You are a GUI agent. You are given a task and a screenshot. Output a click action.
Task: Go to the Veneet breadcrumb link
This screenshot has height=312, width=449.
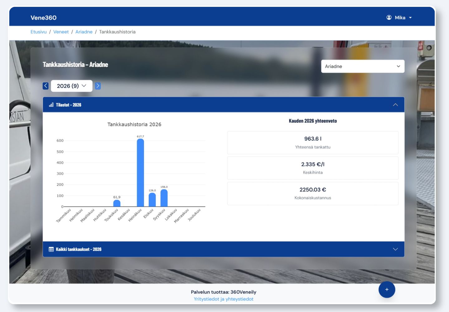click(61, 32)
